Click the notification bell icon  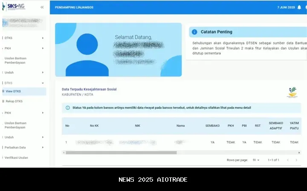[299, 7]
